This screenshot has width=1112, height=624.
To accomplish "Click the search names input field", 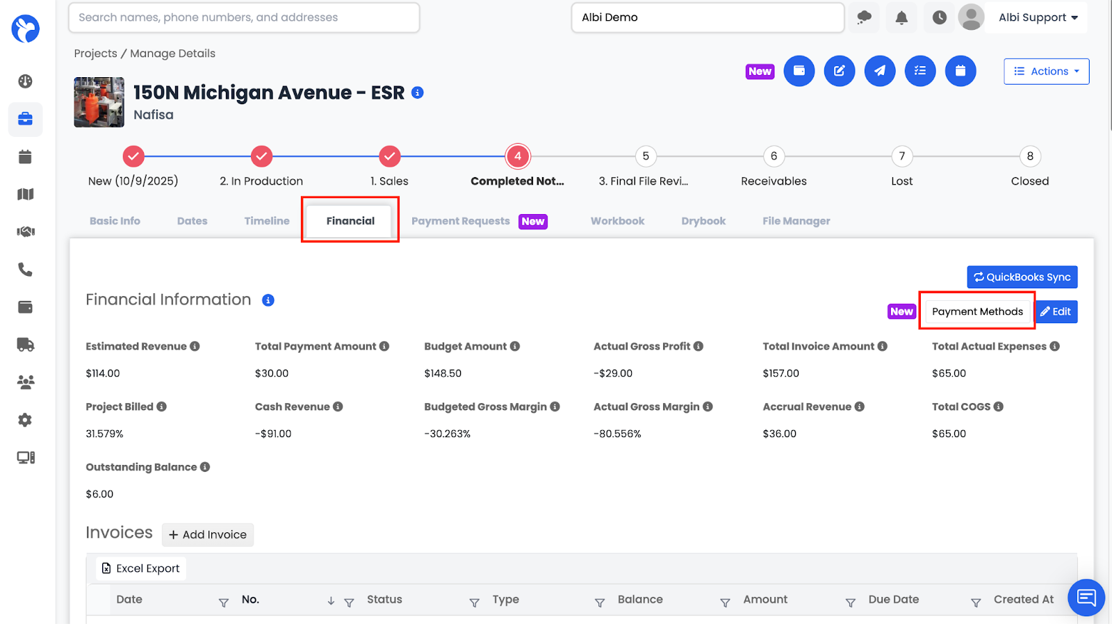I will 244,17.
